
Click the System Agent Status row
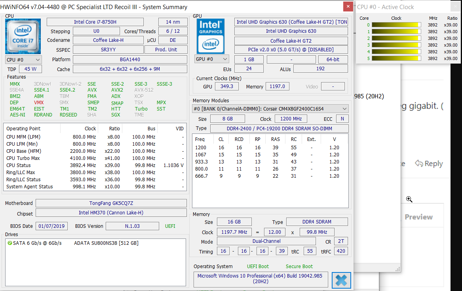[95, 187]
